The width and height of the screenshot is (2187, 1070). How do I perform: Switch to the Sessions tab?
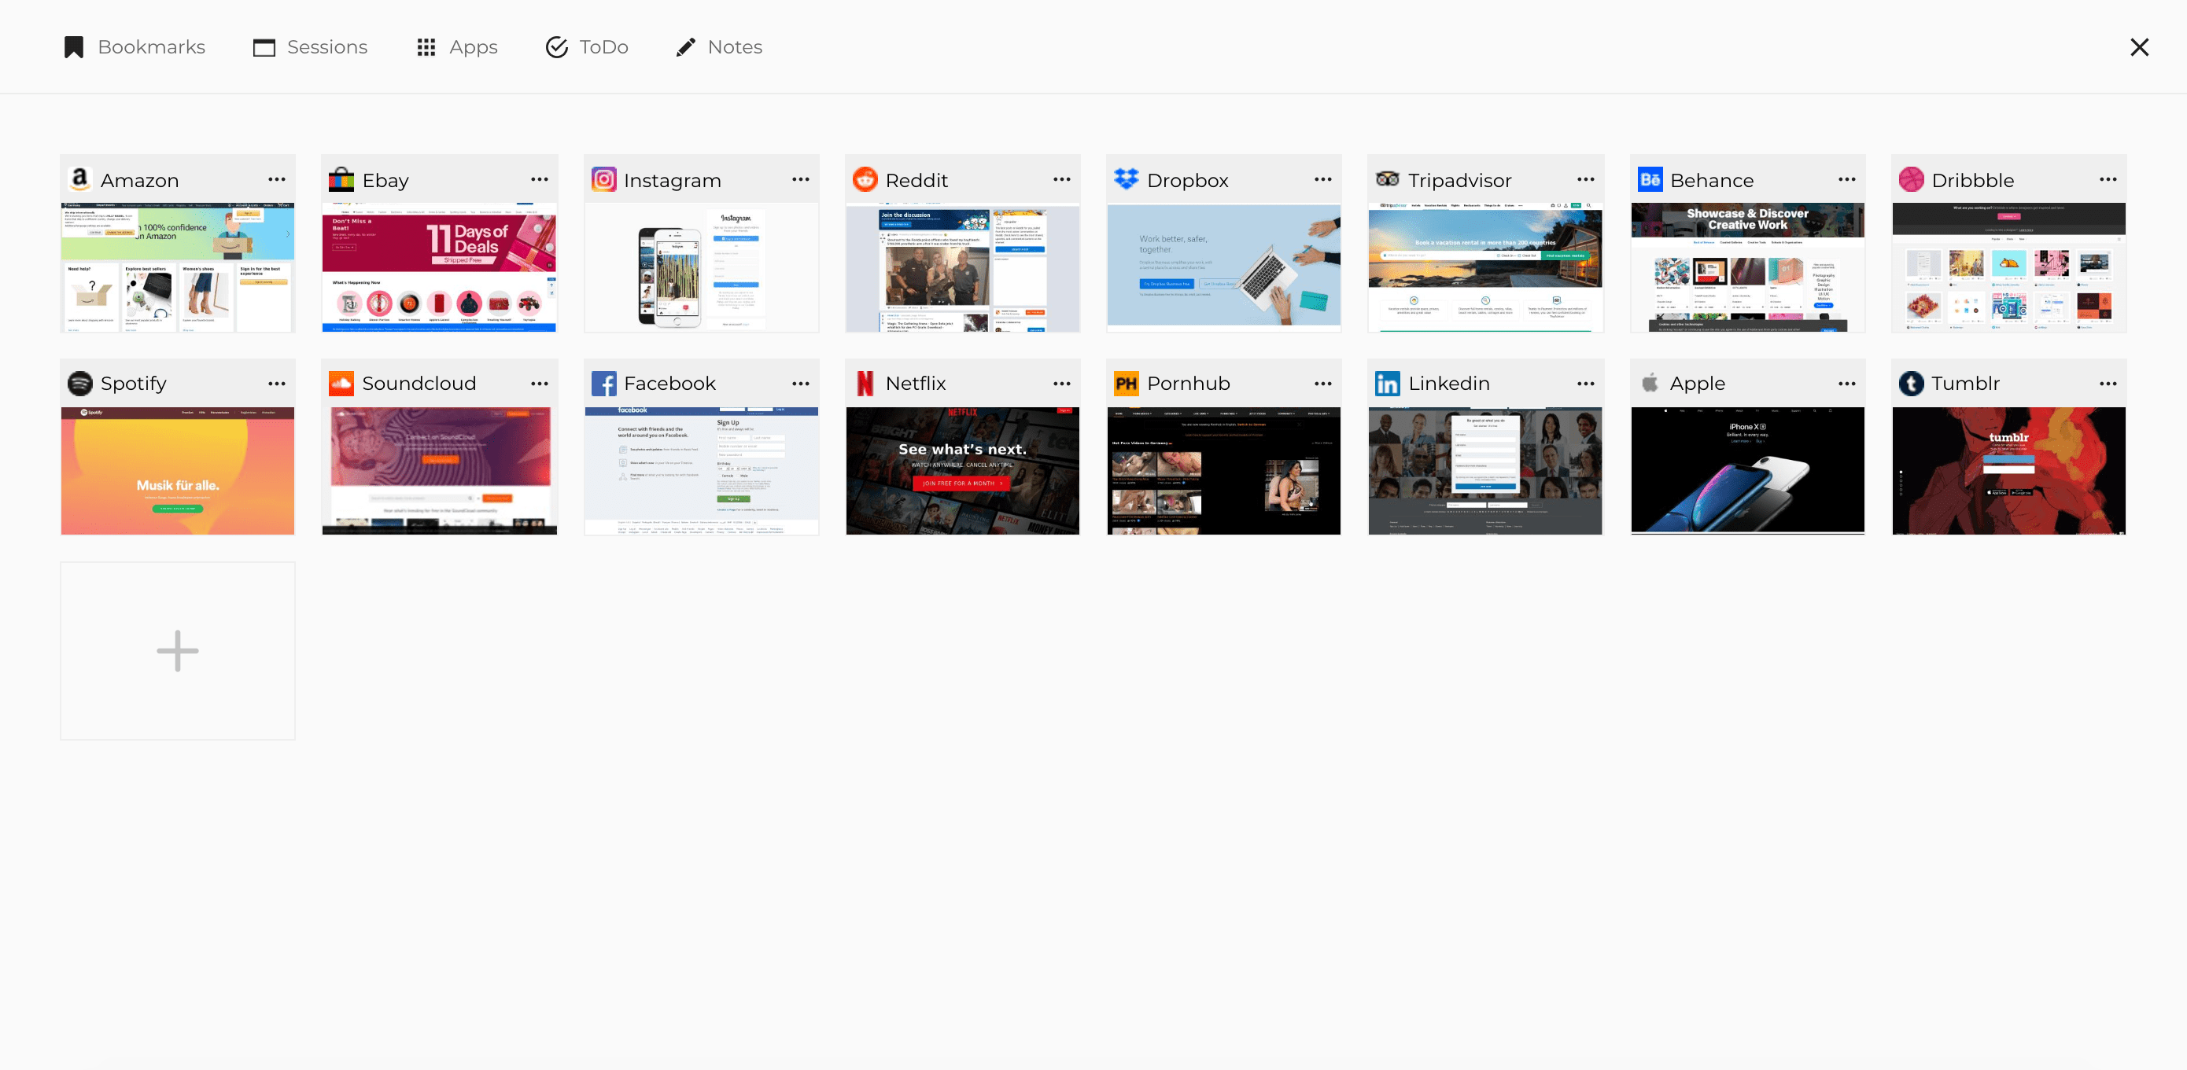tap(310, 46)
